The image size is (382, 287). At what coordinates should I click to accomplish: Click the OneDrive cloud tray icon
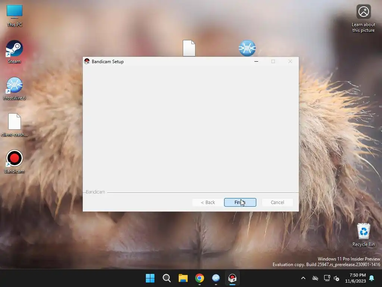315,278
